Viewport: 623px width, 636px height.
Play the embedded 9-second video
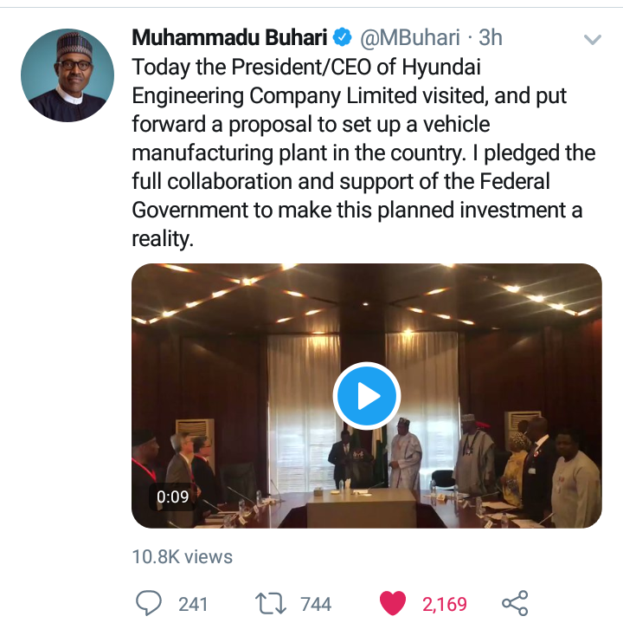click(367, 396)
